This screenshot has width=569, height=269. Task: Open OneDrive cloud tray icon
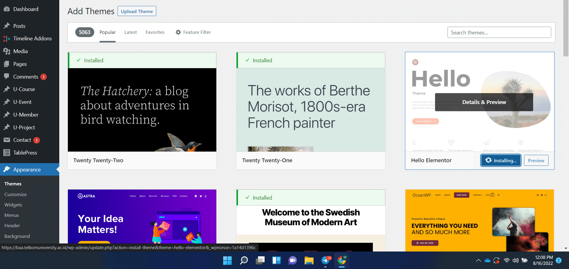coord(488,260)
